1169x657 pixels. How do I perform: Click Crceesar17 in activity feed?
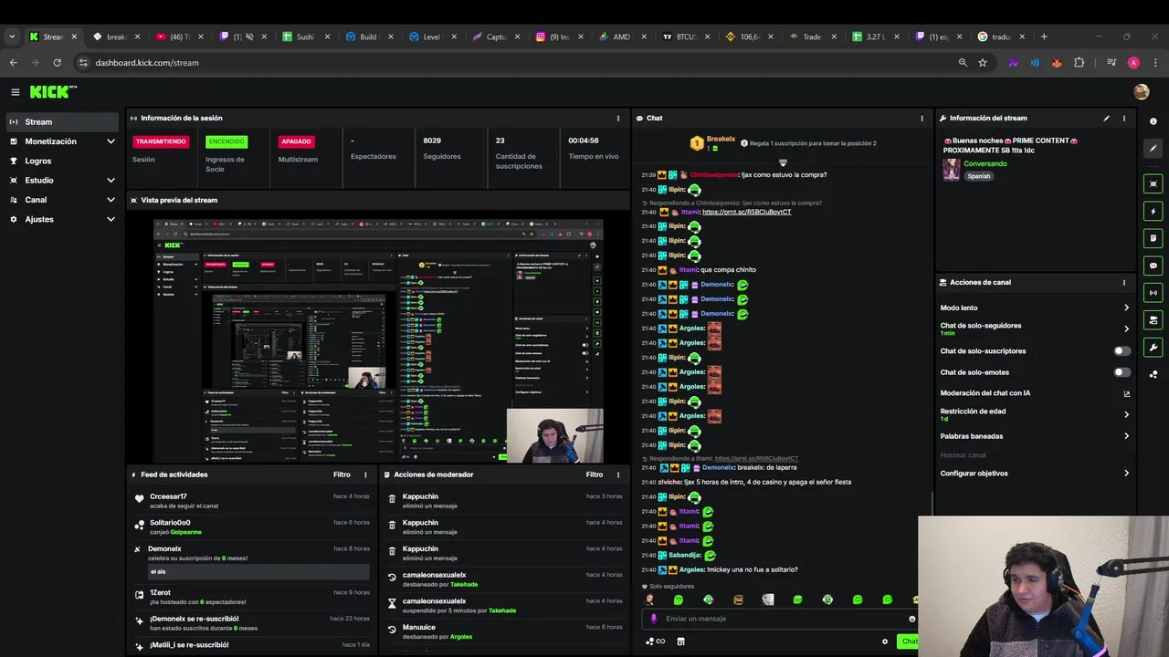click(168, 496)
